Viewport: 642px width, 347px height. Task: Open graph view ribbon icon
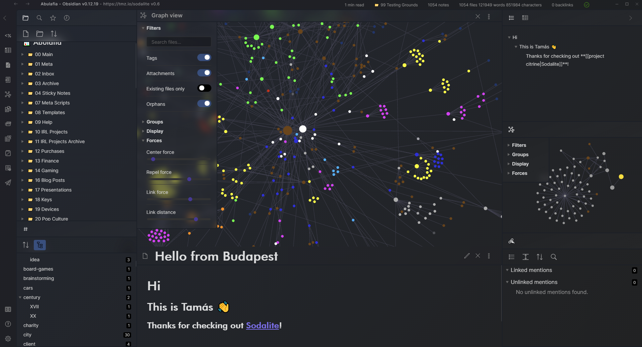(x=8, y=94)
